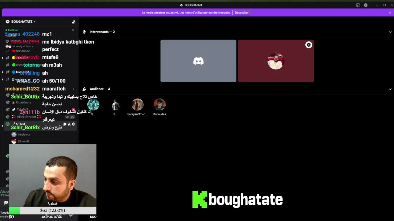Select the grey Discord logo speaker tile
Image resolution: width=394 pixels, height=221 pixels.
tap(198, 61)
